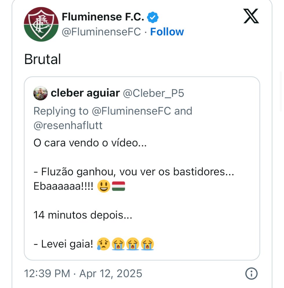Click the X logo icon
The width and height of the screenshot is (284, 288).
point(251,16)
